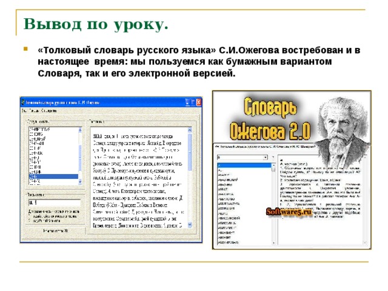Open the middle menu in left window's menu bar
This screenshot has width=388, height=291.
(x=34, y=110)
